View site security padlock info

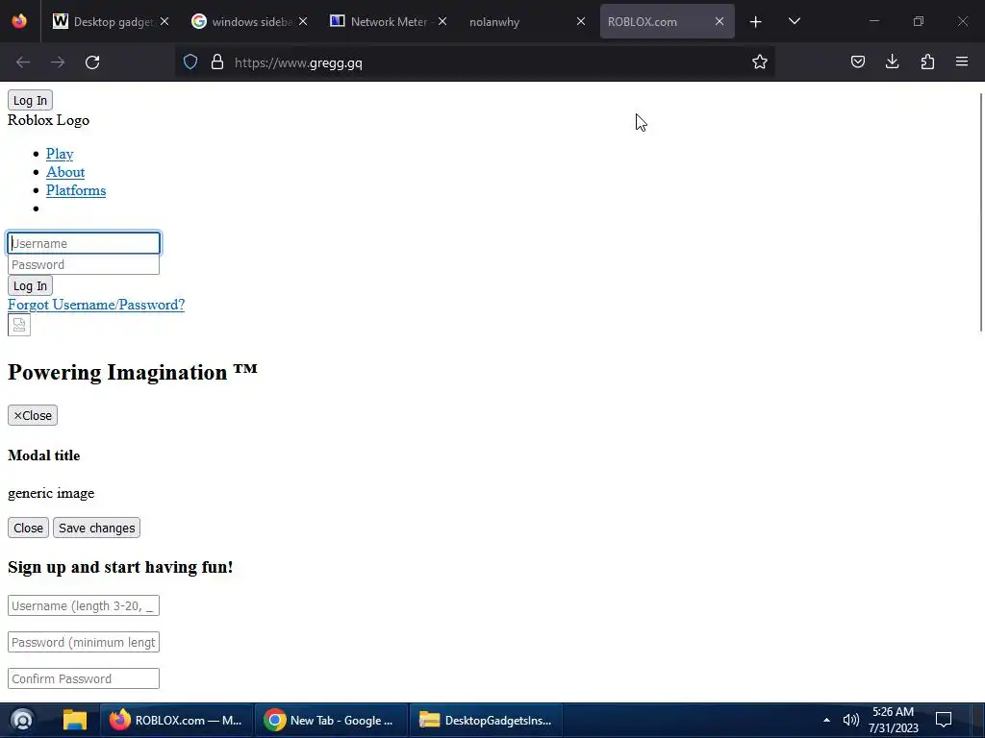pos(217,61)
